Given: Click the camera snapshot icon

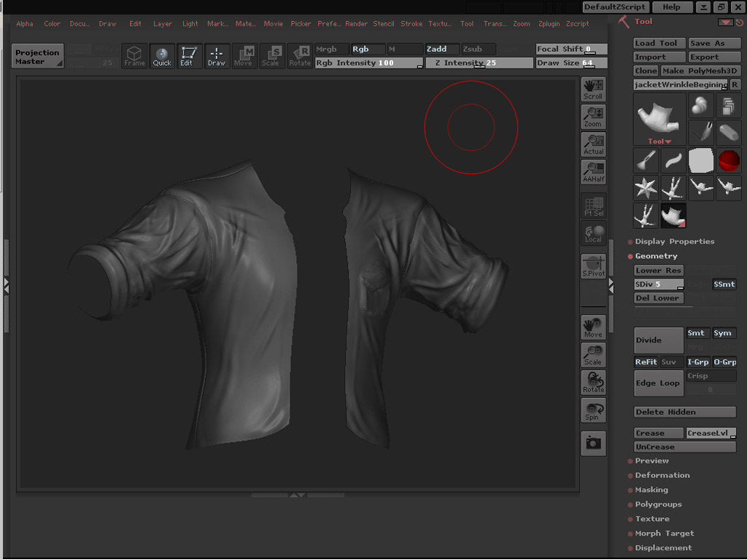Looking at the screenshot, I should pos(593,443).
